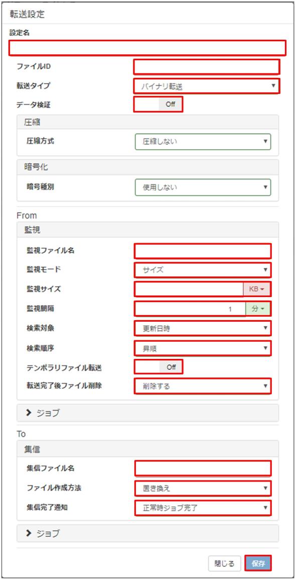
Task: Open the 検索順序 dropdown
Action: coord(203,348)
